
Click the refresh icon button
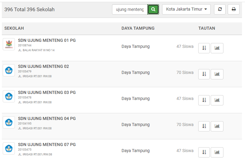pos(220,9)
